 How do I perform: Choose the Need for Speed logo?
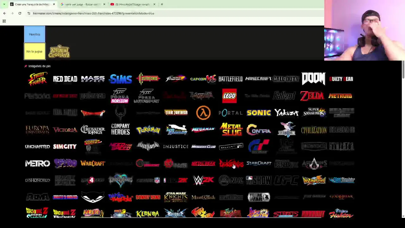tap(121, 146)
